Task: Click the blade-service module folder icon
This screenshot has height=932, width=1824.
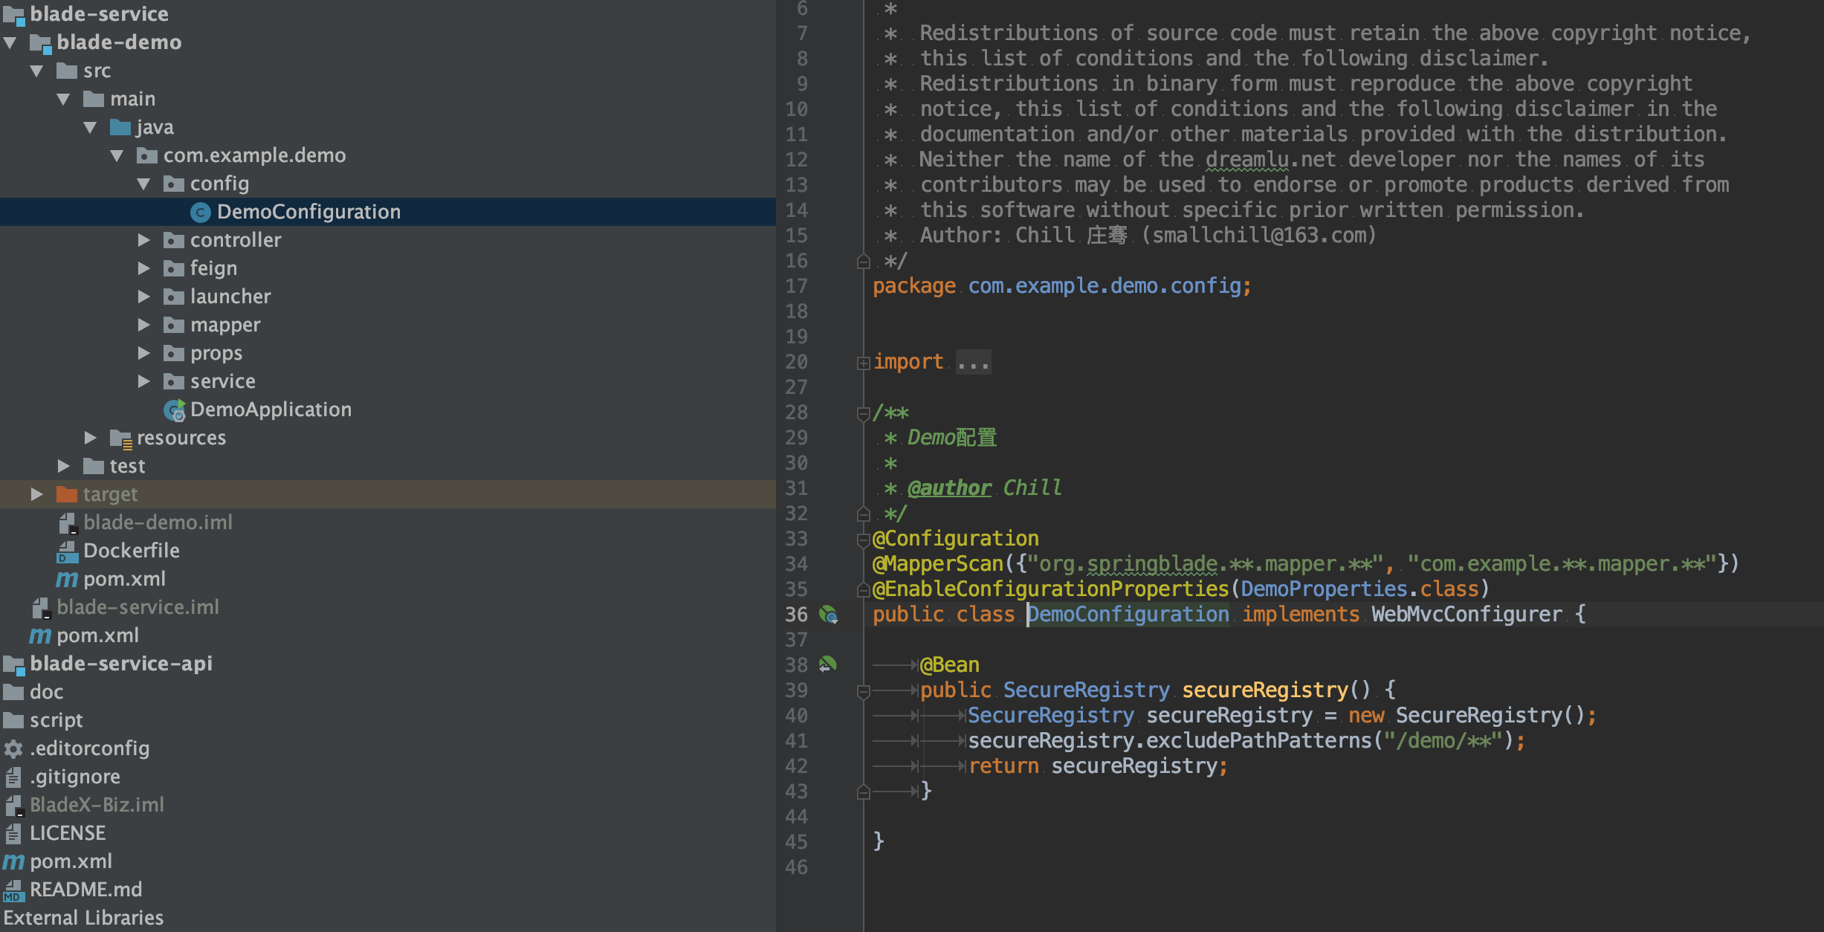Action: point(13,15)
